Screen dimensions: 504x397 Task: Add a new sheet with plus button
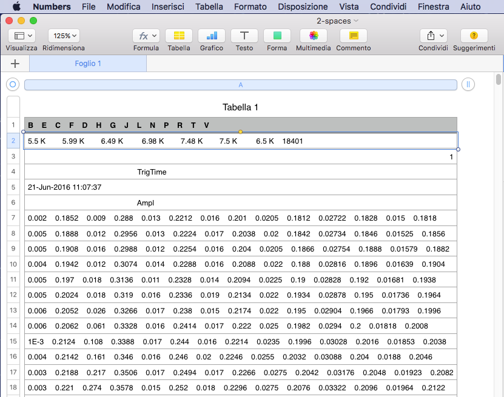15,64
